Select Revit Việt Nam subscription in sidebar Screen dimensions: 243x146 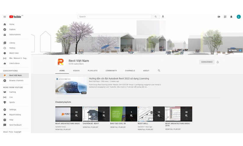[x=15, y=76]
